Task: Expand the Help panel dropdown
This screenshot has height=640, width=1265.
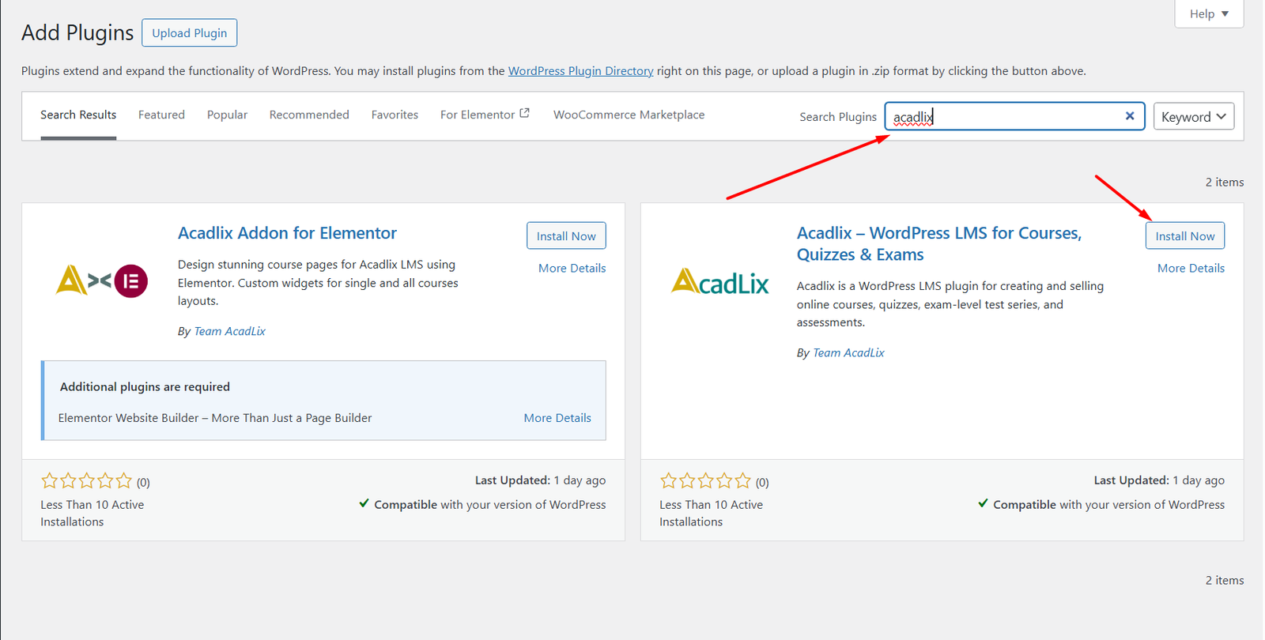Action: point(1208,14)
